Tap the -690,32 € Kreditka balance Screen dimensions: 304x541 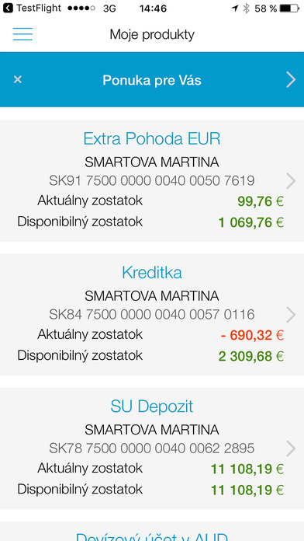252,335
